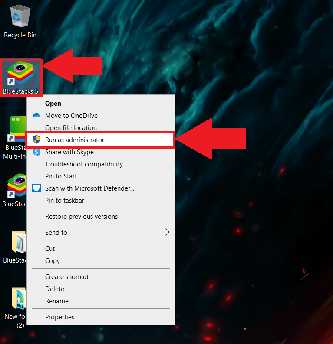The image size is (333, 344).
Task: Select the Recycle Bin desktop icon
Action: (20, 22)
